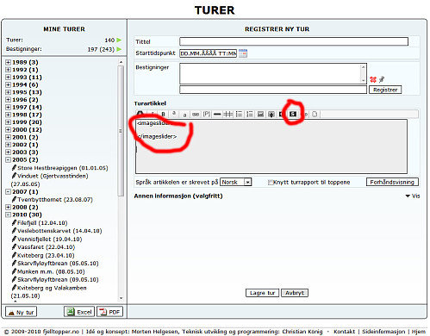The width and height of the screenshot is (430, 336).
Task: Select the Vennisfjellet (19.04.10) trip
Action: (50, 239)
